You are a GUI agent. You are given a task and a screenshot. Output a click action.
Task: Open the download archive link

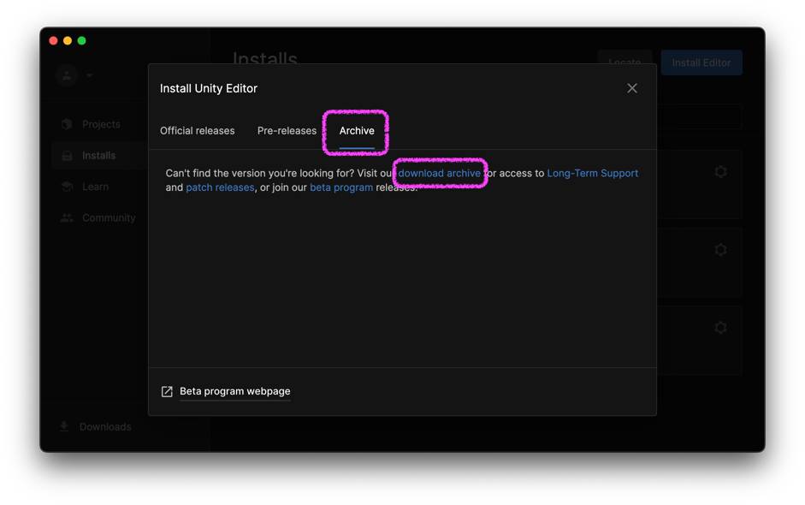439,173
